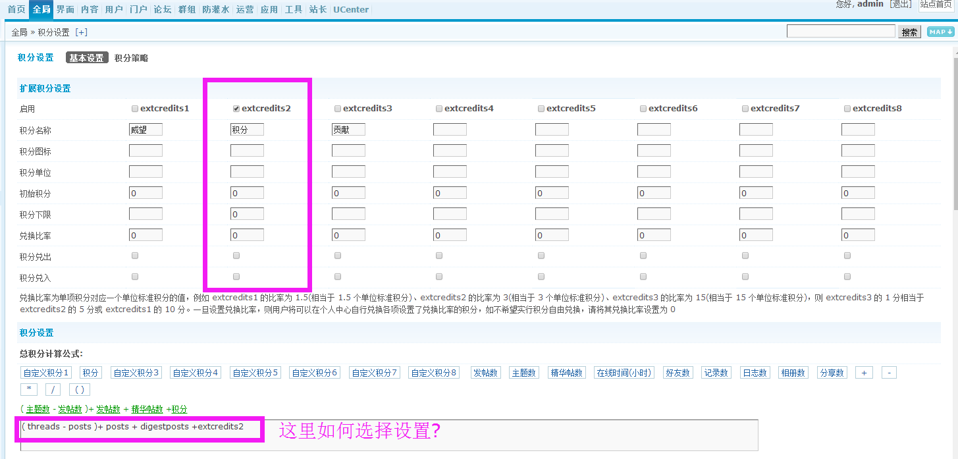This screenshot has height=459, width=958.
Task: Uncheck the extcredits2 enable checkbox
Action: 236,108
